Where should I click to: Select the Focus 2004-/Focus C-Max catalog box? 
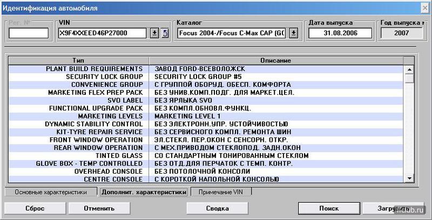point(232,33)
